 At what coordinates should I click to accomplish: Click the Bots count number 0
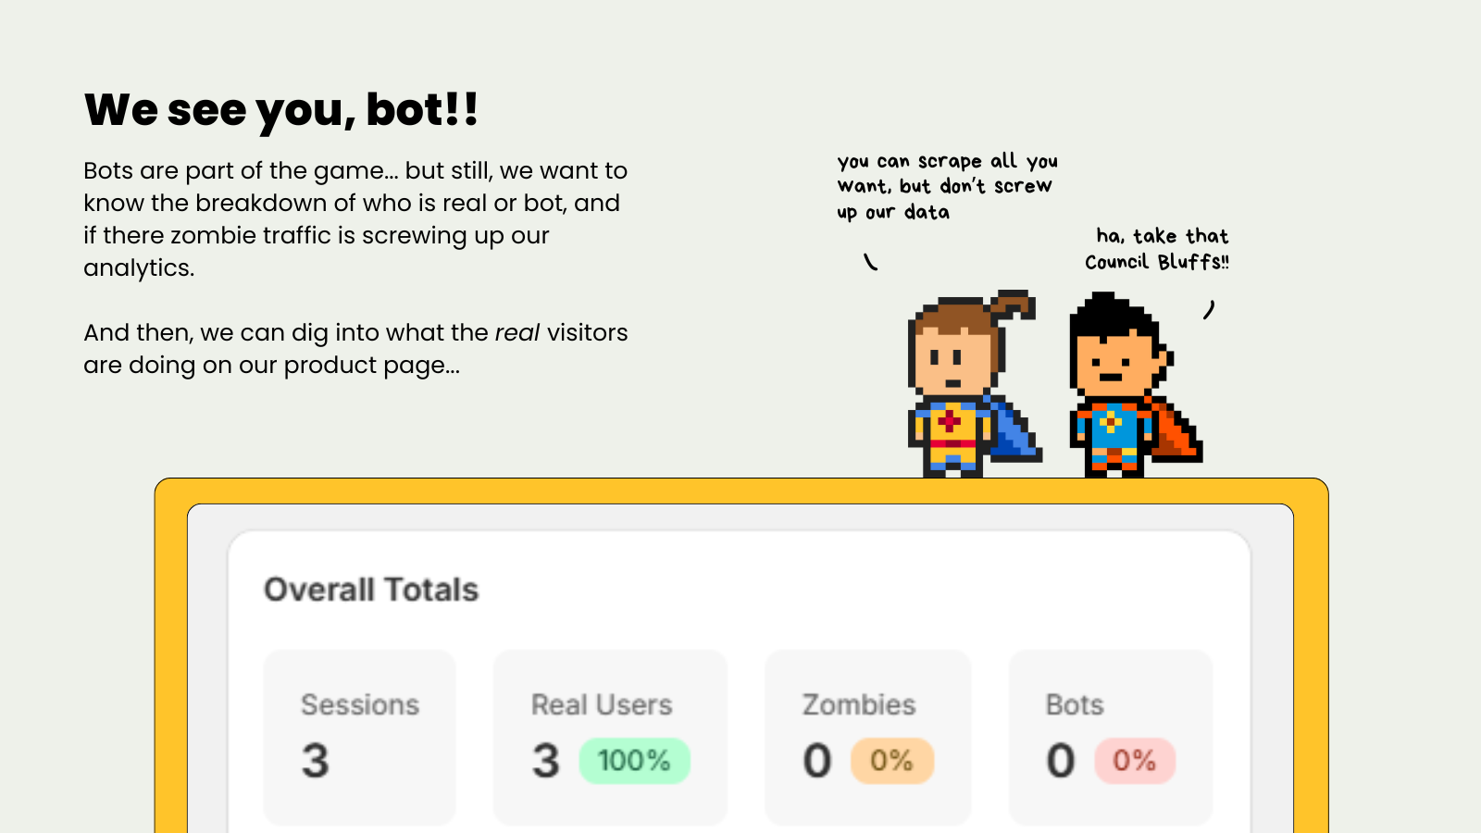1061,761
